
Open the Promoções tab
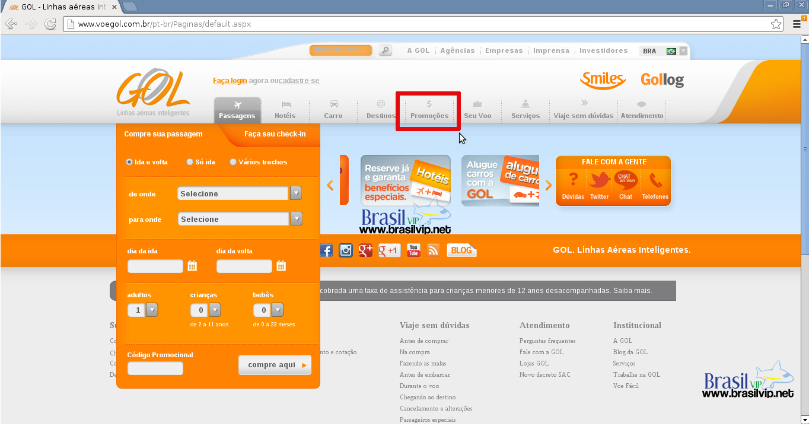(429, 110)
